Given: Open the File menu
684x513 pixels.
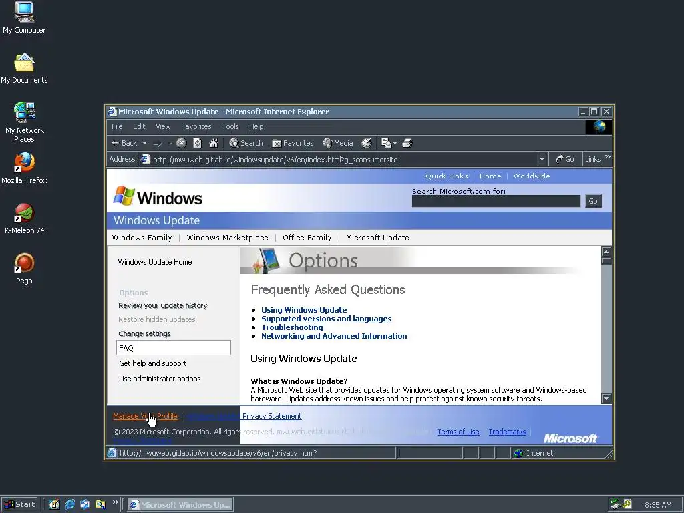Looking at the screenshot, I should (x=117, y=126).
